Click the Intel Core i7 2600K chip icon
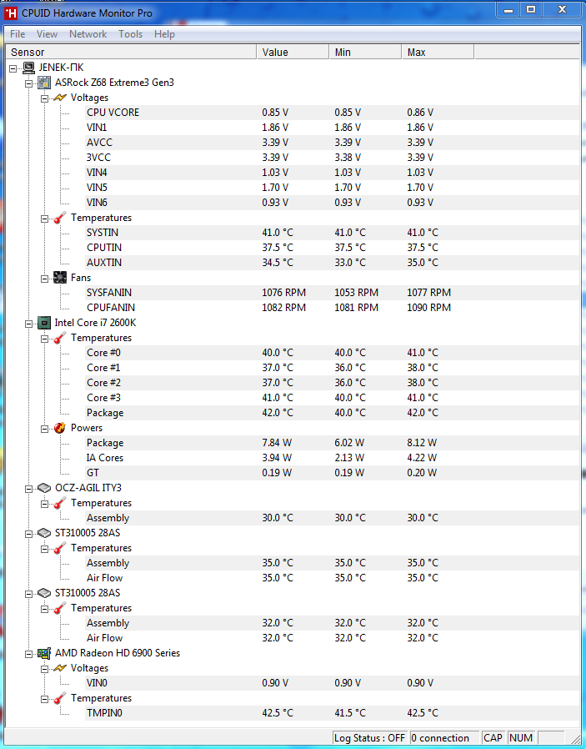 (x=44, y=323)
